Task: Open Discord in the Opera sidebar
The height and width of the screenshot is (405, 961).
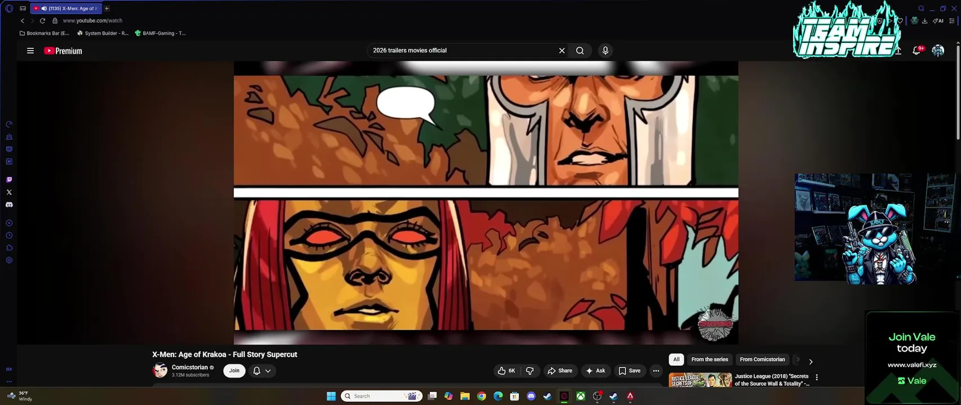Action: (9, 205)
